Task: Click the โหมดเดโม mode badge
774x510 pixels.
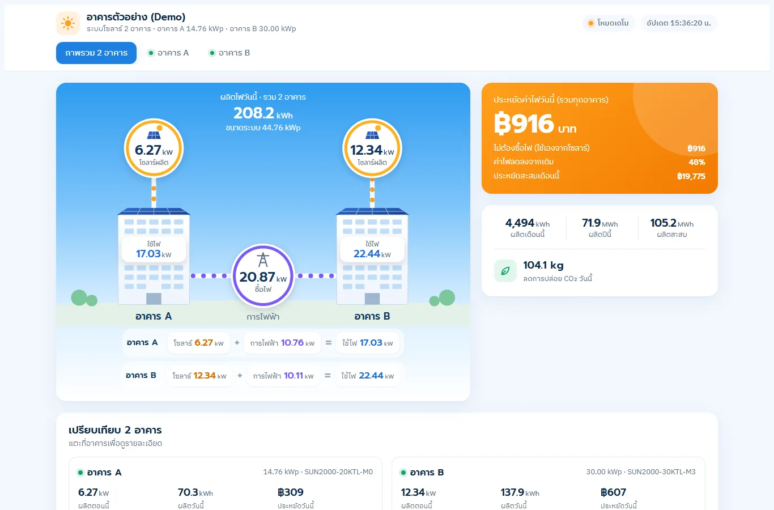Action: pos(609,23)
